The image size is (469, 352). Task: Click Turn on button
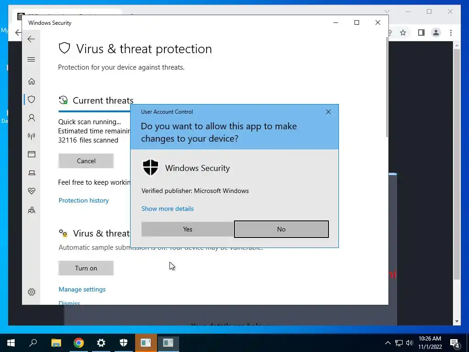86,268
